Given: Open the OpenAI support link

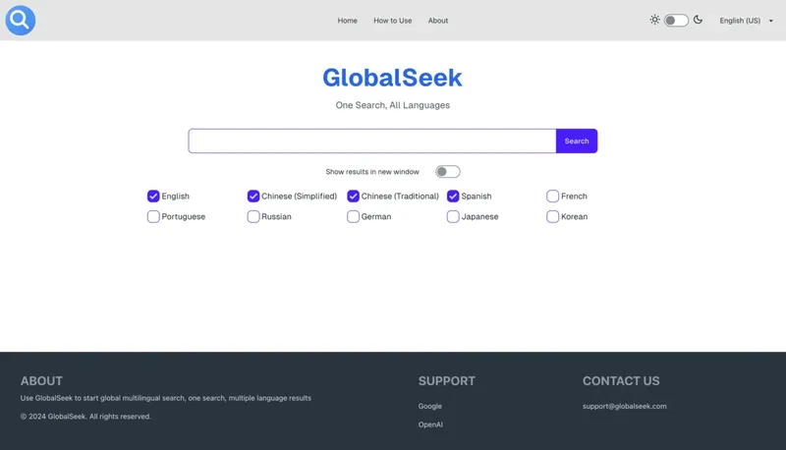Looking at the screenshot, I should (x=431, y=425).
